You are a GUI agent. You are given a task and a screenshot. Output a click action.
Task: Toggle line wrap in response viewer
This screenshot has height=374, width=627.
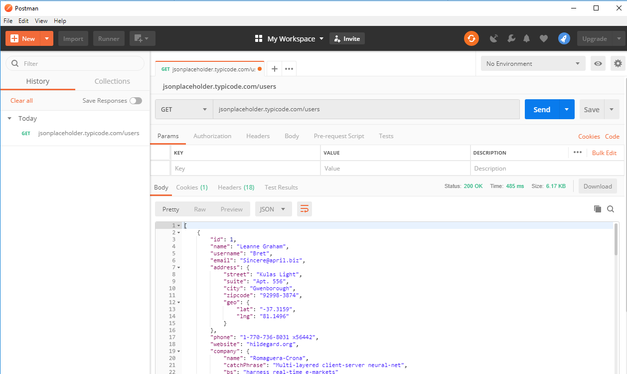tap(304, 209)
